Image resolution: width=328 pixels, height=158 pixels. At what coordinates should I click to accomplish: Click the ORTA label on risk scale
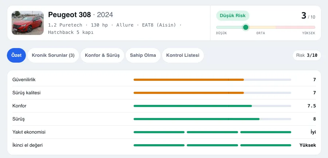coord(261,33)
